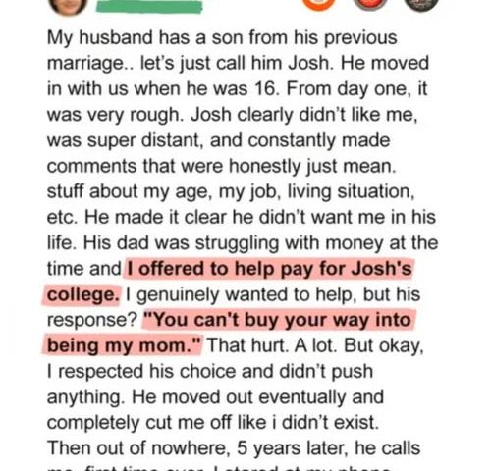
Task: Click the green redacted username bar
Action: pyautogui.click(x=149, y=7)
